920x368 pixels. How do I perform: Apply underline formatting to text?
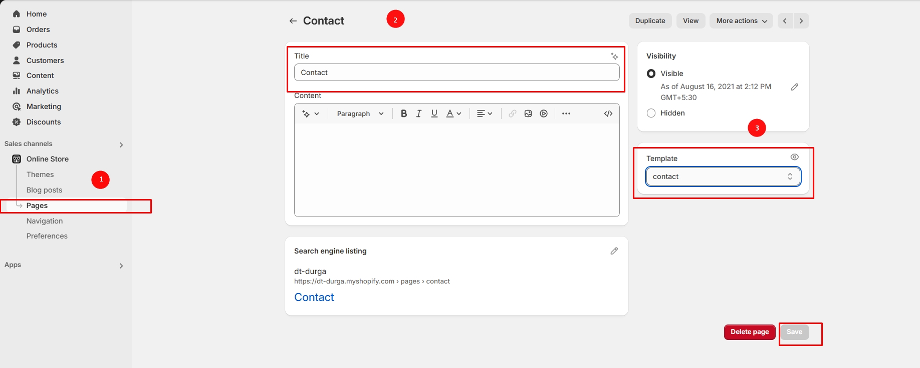coord(434,113)
